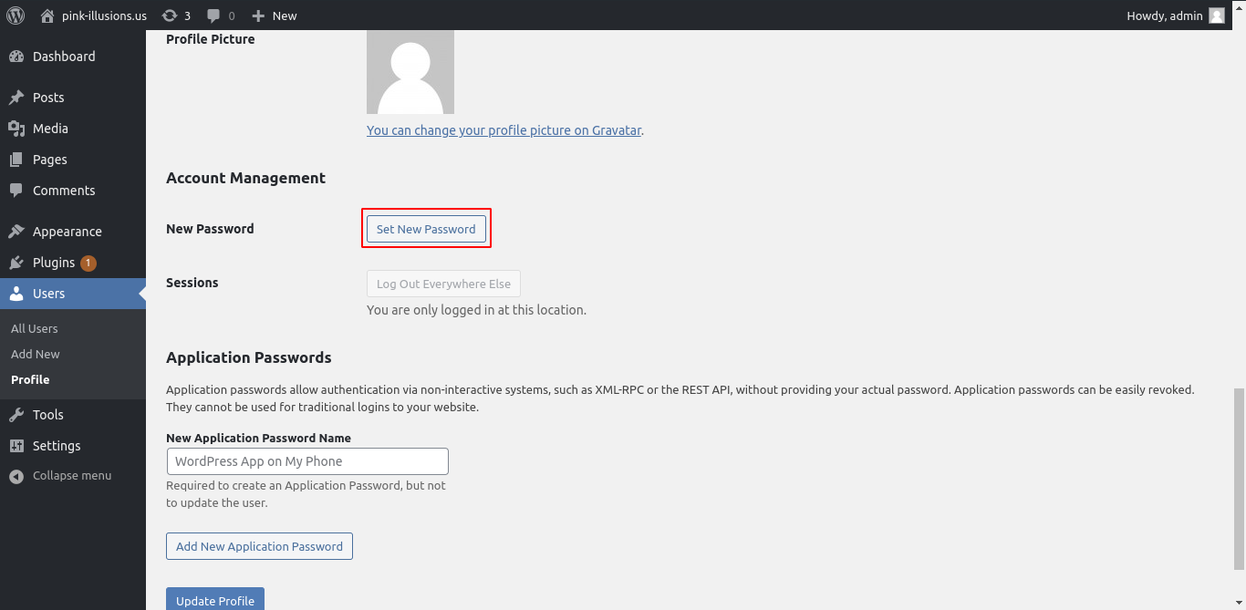Viewport: 1246px width, 610px height.
Task: Click the admin avatar in top bar
Action: (x=1217, y=16)
